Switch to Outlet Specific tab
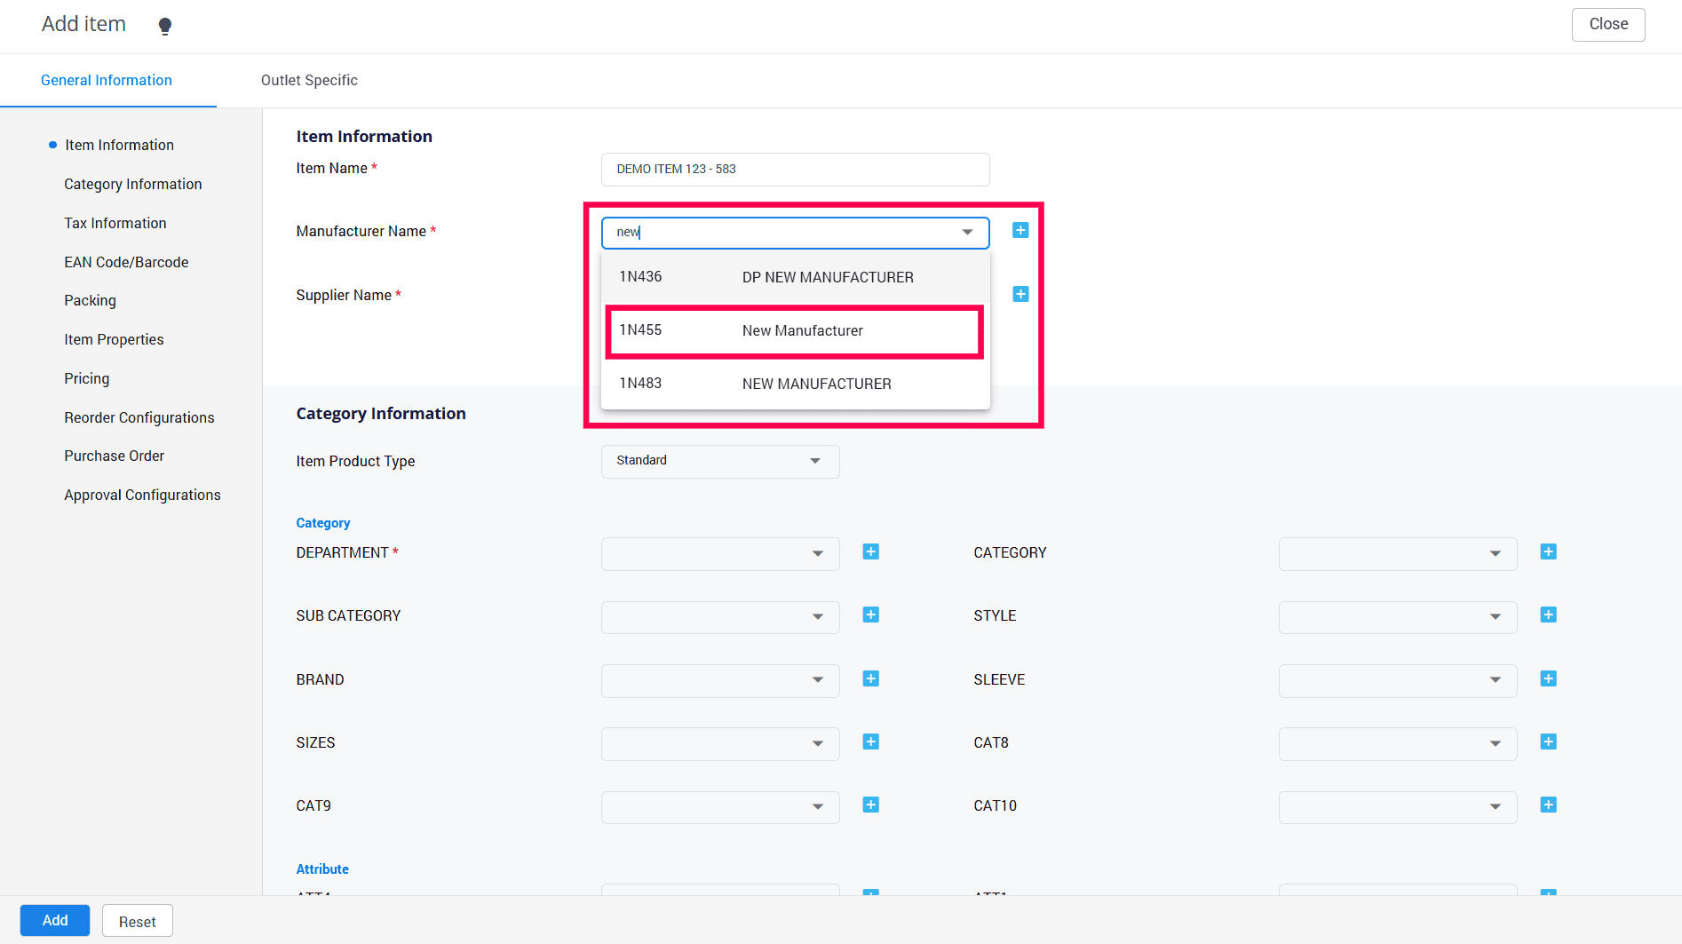This screenshot has width=1682, height=944. (309, 81)
